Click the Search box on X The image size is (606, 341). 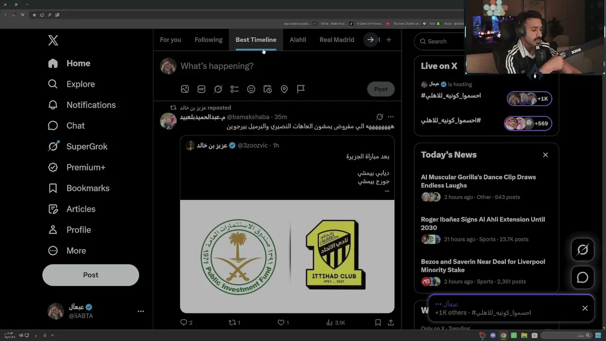439,42
